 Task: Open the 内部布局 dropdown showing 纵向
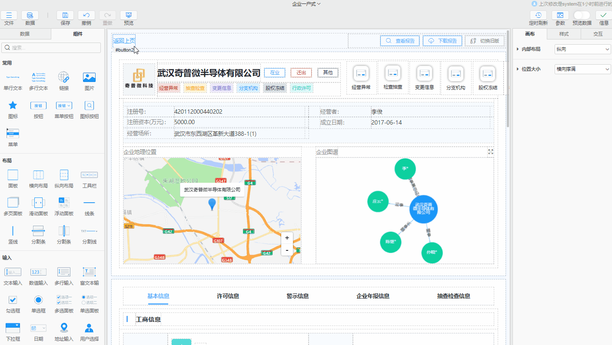coord(583,49)
